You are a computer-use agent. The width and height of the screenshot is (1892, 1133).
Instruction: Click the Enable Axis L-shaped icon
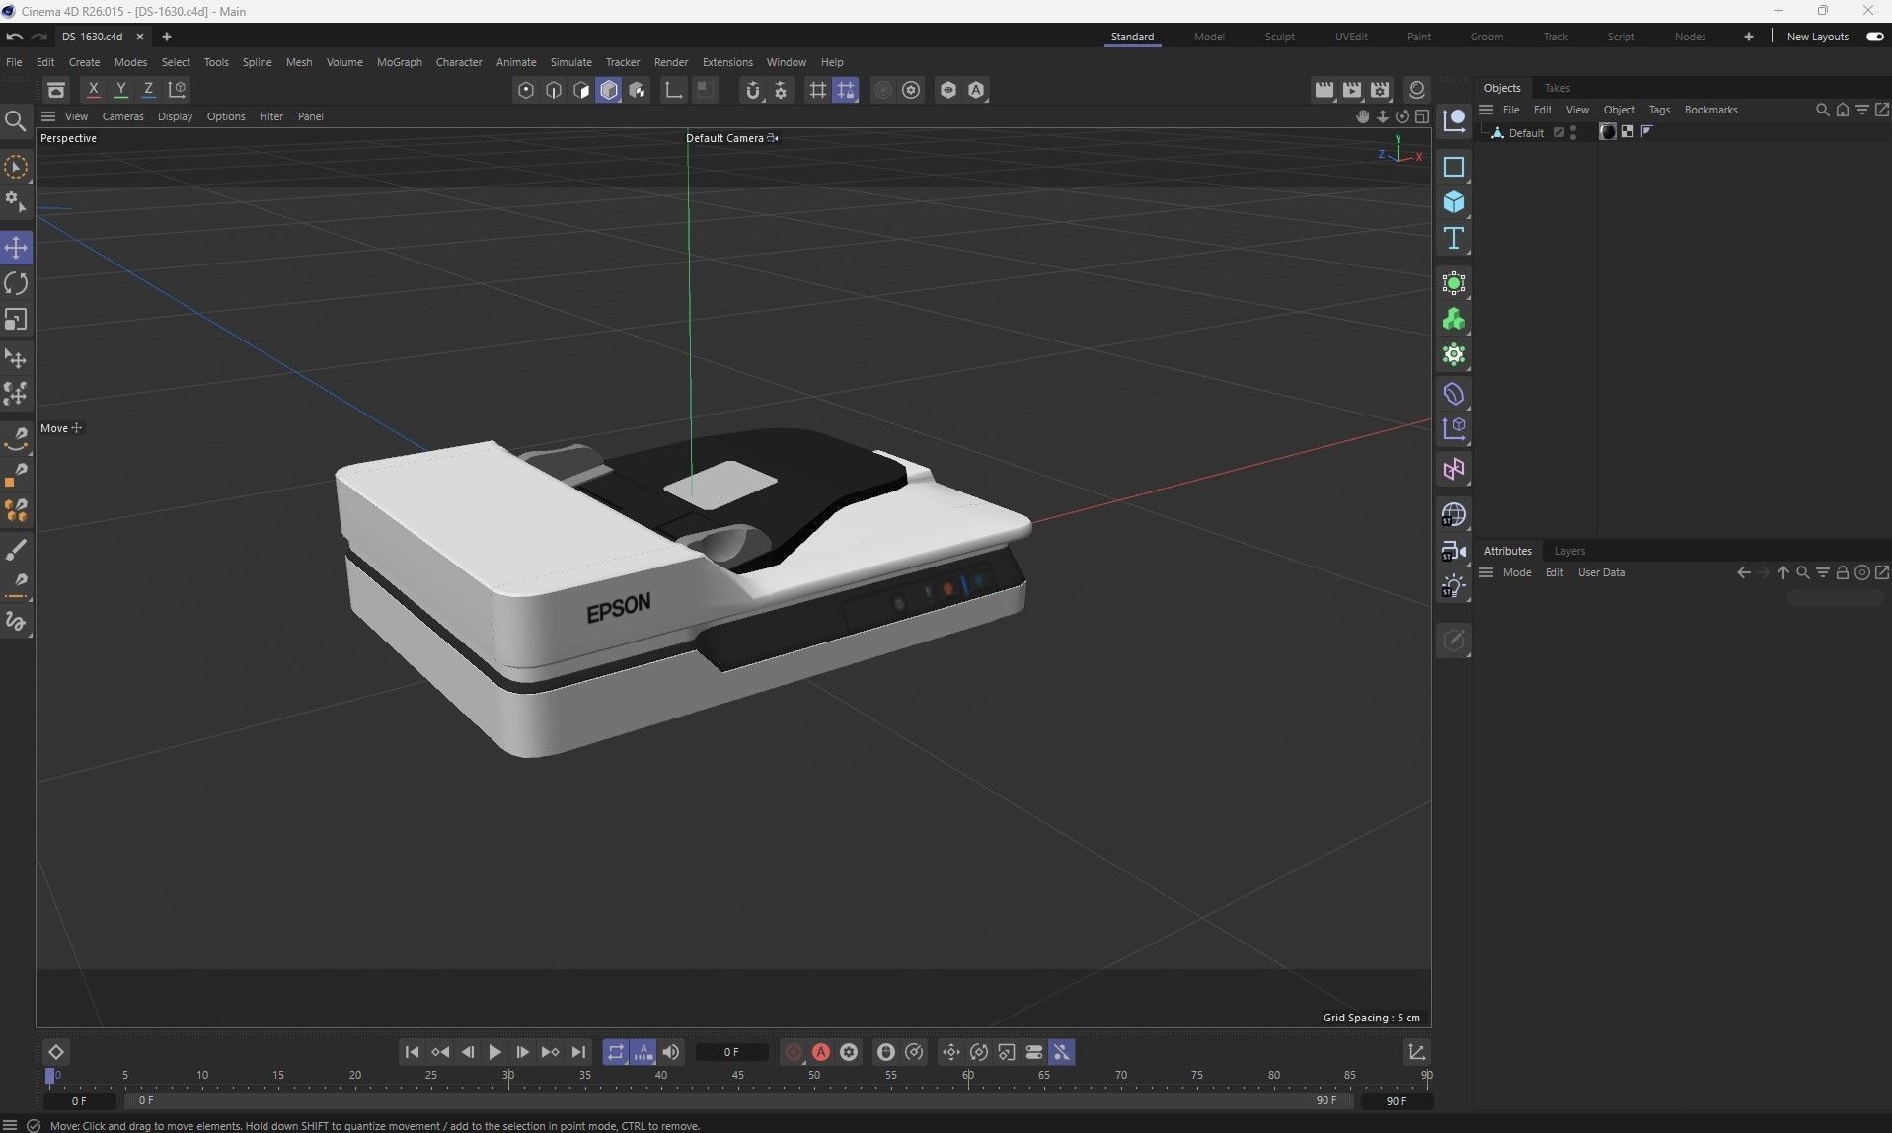point(674,90)
